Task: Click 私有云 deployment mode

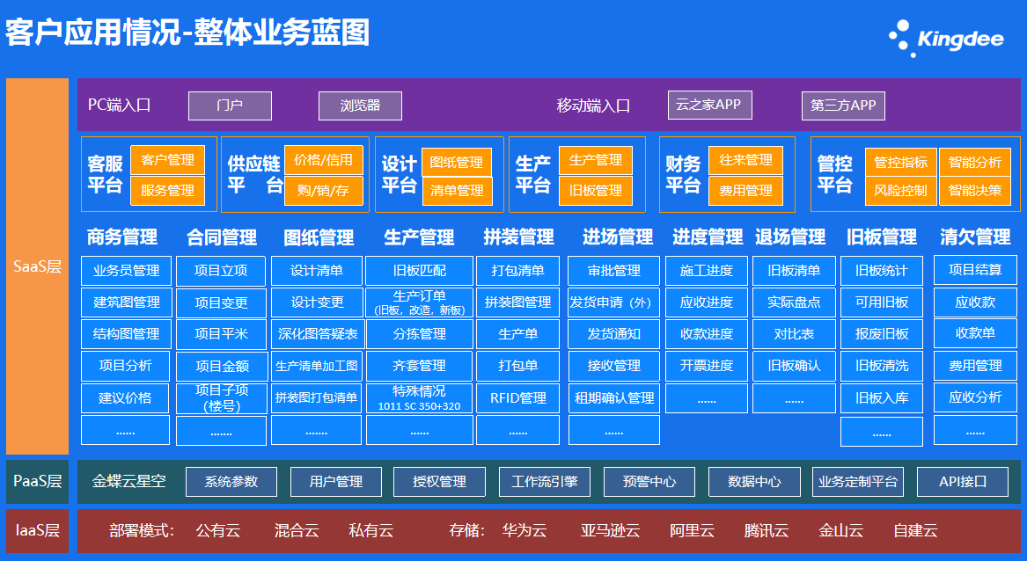Action: click(x=371, y=530)
